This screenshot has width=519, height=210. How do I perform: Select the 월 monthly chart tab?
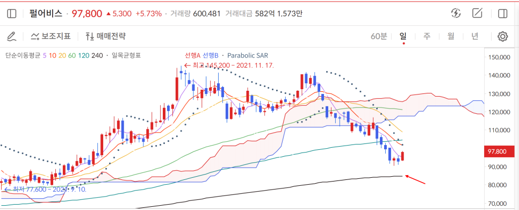pyautogui.click(x=451, y=36)
